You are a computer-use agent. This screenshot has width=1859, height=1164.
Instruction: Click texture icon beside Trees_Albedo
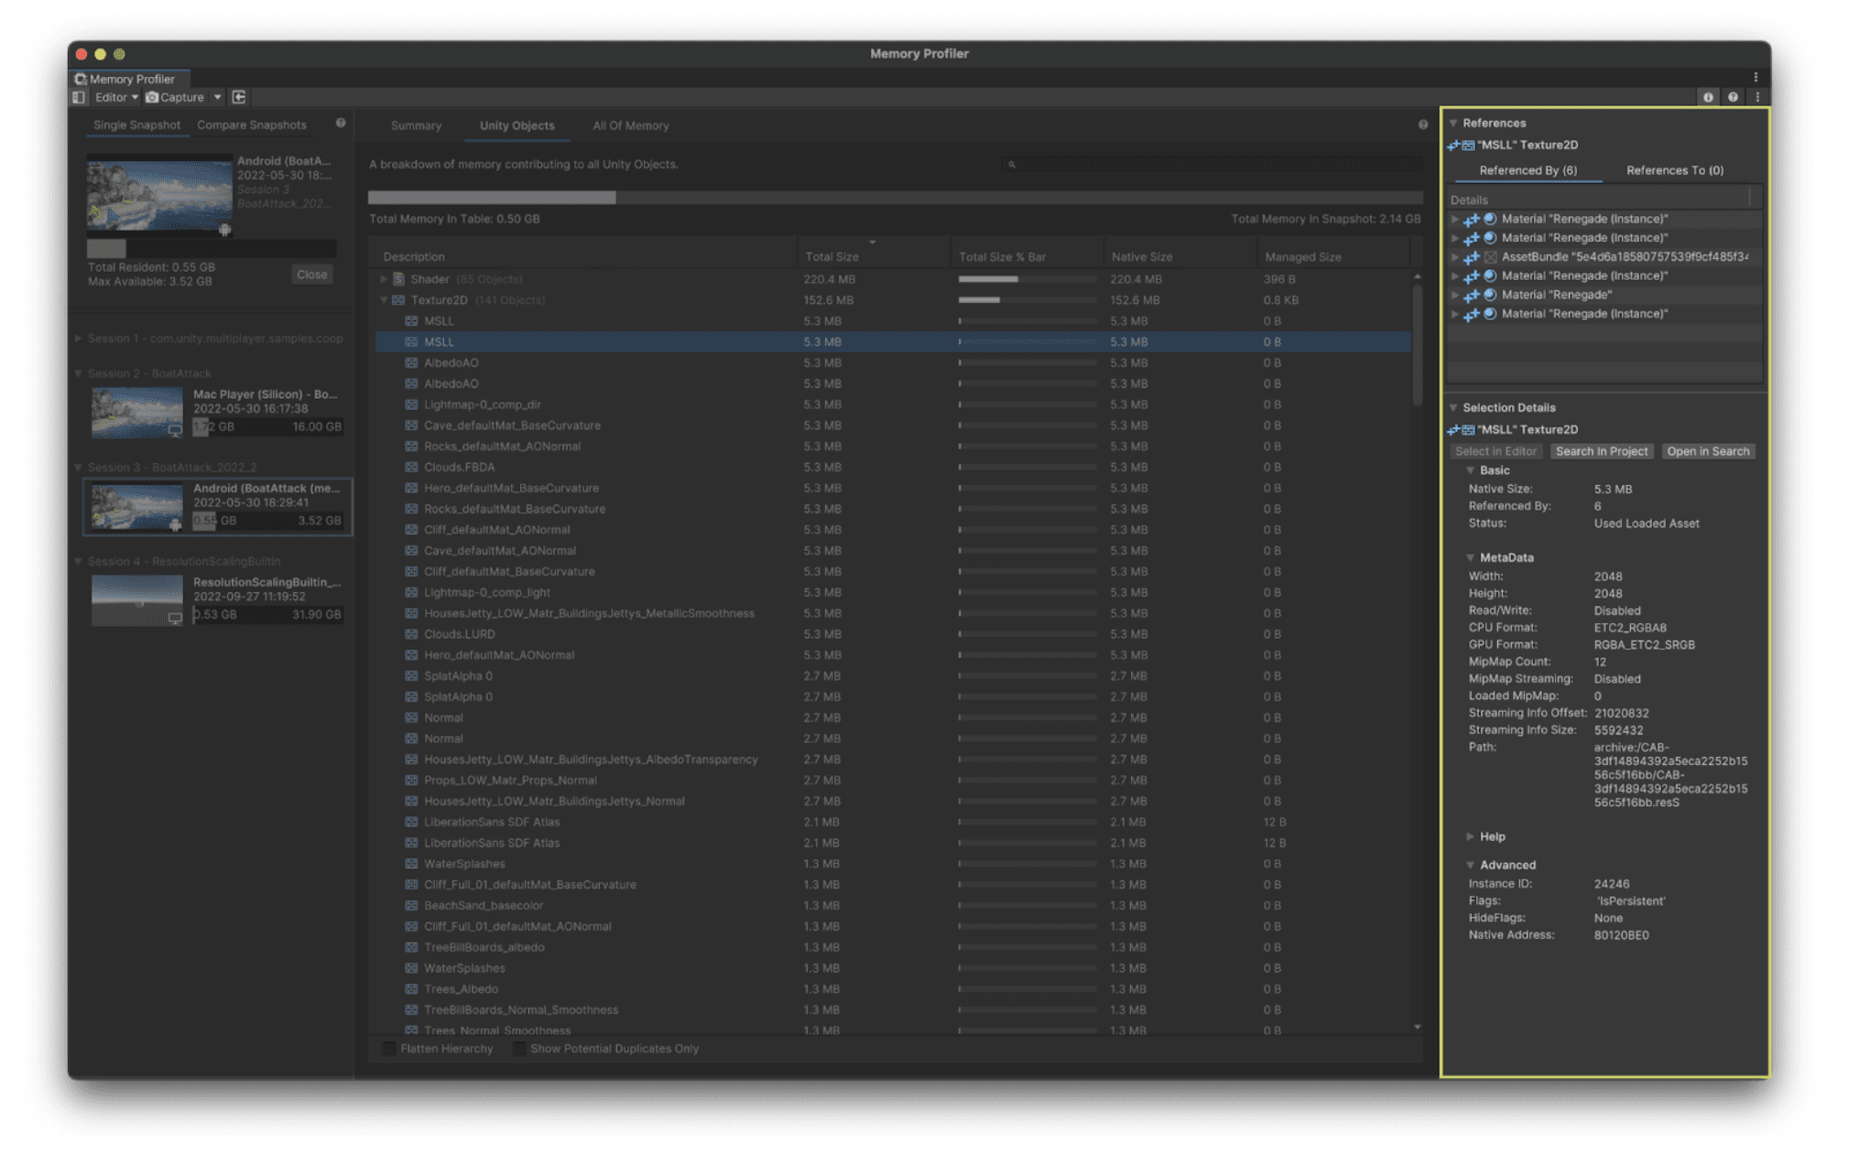411,989
